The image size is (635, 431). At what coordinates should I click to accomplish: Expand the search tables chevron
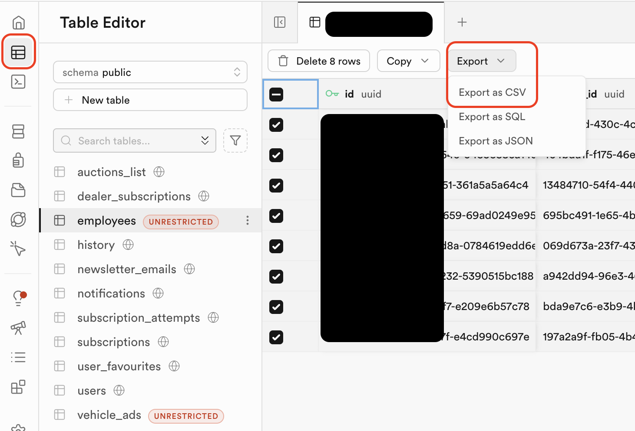tap(205, 140)
